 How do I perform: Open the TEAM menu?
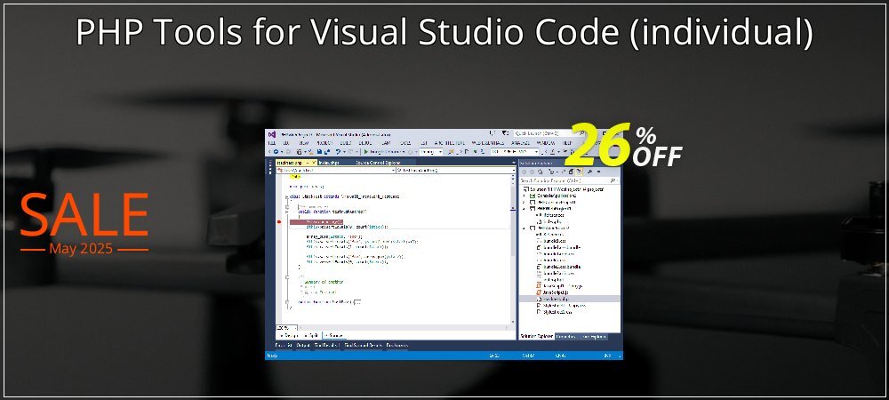386,143
